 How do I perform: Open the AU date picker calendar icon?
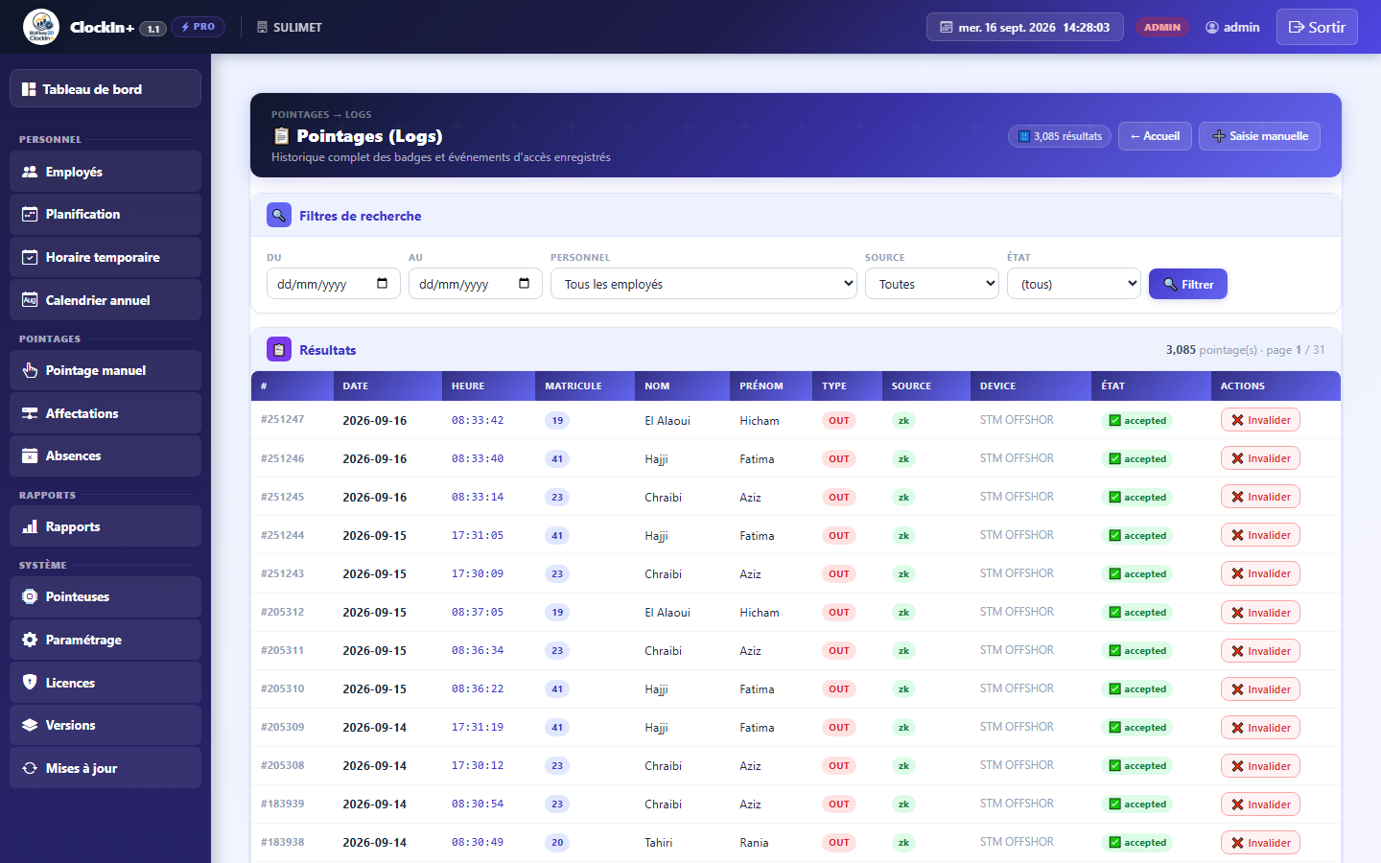click(524, 283)
